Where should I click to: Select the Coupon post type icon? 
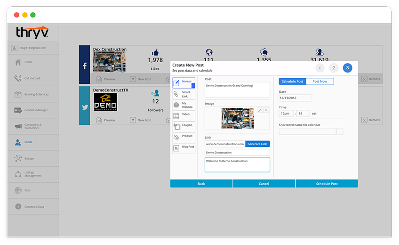click(x=177, y=127)
